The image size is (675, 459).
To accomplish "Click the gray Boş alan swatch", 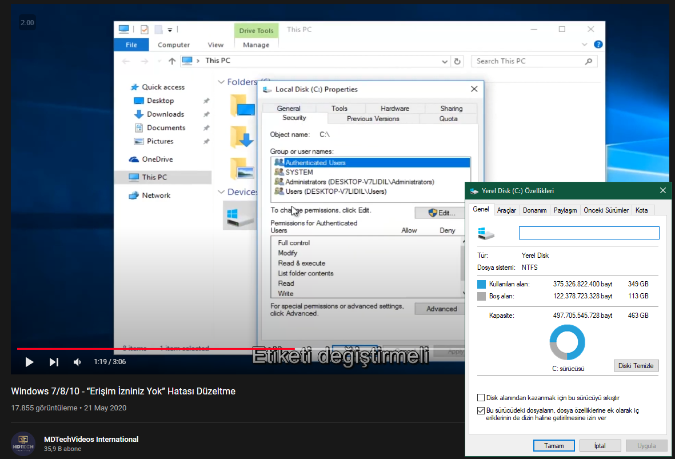I will pyautogui.click(x=481, y=296).
